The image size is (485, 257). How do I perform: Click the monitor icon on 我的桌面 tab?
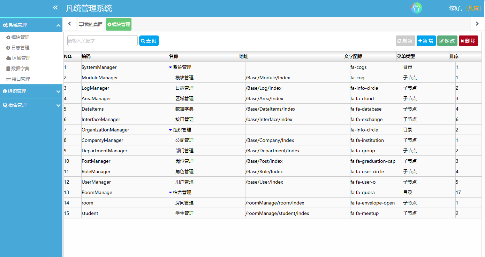(81, 24)
